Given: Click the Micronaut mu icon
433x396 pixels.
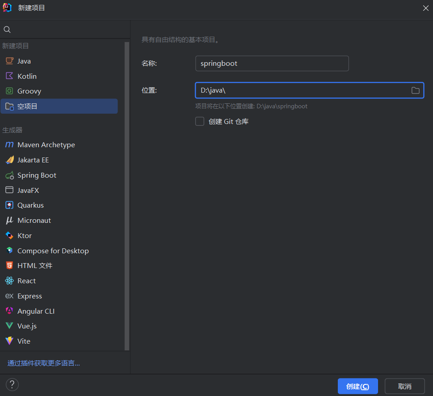Looking at the screenshot, I should 9,220.
